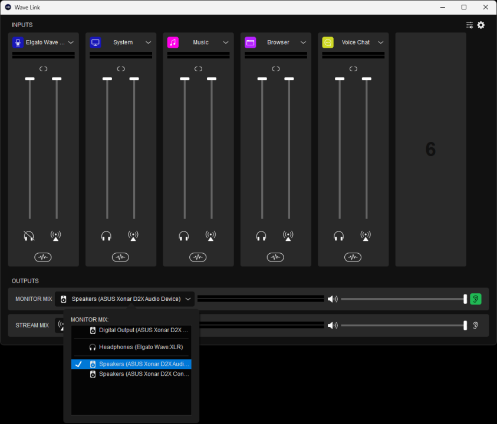Pick Speakers (ASUS Xonar D2X Con...) entry
497x424 pixels.
[x=131, y=374]
